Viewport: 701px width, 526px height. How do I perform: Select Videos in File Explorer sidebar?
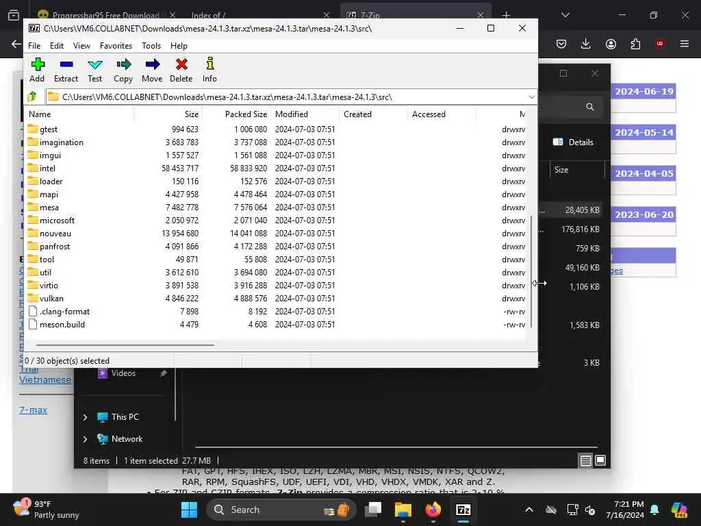[123, 373]
